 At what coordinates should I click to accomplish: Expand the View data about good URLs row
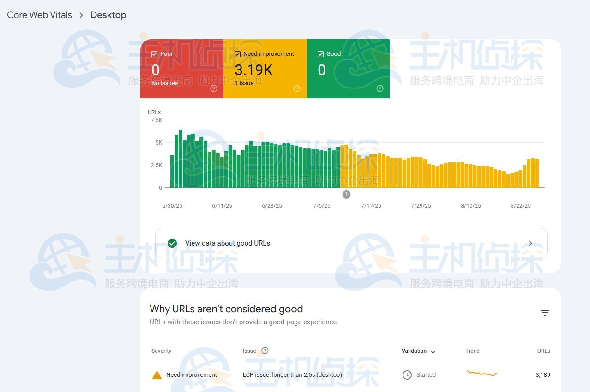(530, 243)
